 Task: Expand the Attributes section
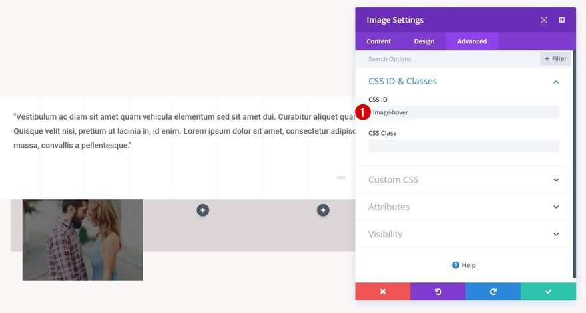coord(463,207)
